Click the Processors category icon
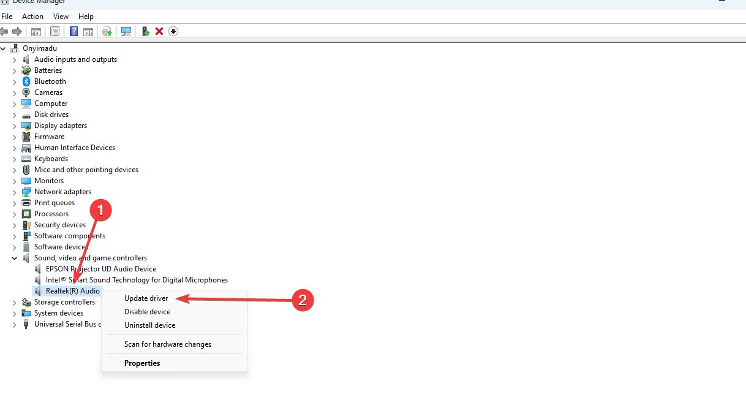746x397 pixels. 26,214
